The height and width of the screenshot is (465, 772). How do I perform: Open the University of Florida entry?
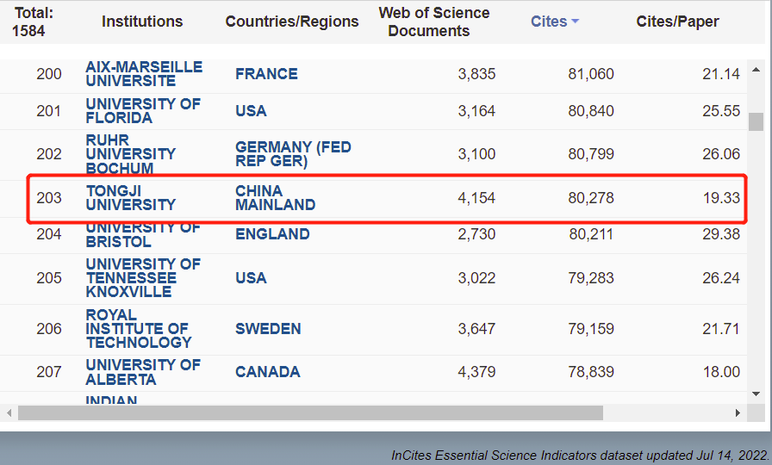click(143, 111)
